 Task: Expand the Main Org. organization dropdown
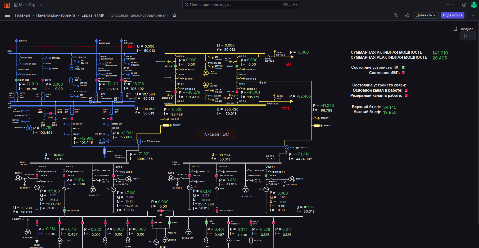coord(28,5)
